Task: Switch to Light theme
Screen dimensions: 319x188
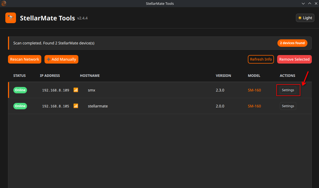Action: (x=305, y=18)
